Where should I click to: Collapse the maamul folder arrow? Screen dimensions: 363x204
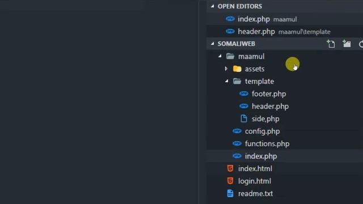[220, 56]
